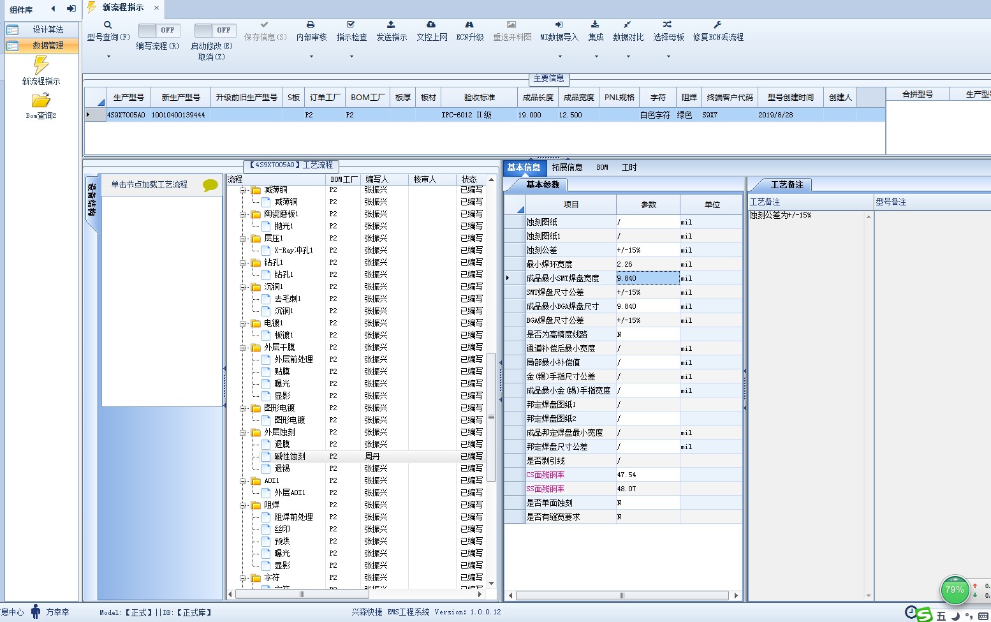Select the 工艺备注 tab
This screenshot has width=991, height=622.
[786, 184]
